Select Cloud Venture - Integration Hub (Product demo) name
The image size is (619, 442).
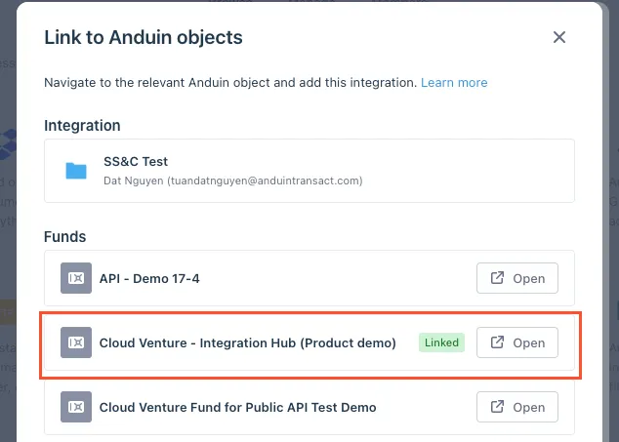click(x=247, y=342)
